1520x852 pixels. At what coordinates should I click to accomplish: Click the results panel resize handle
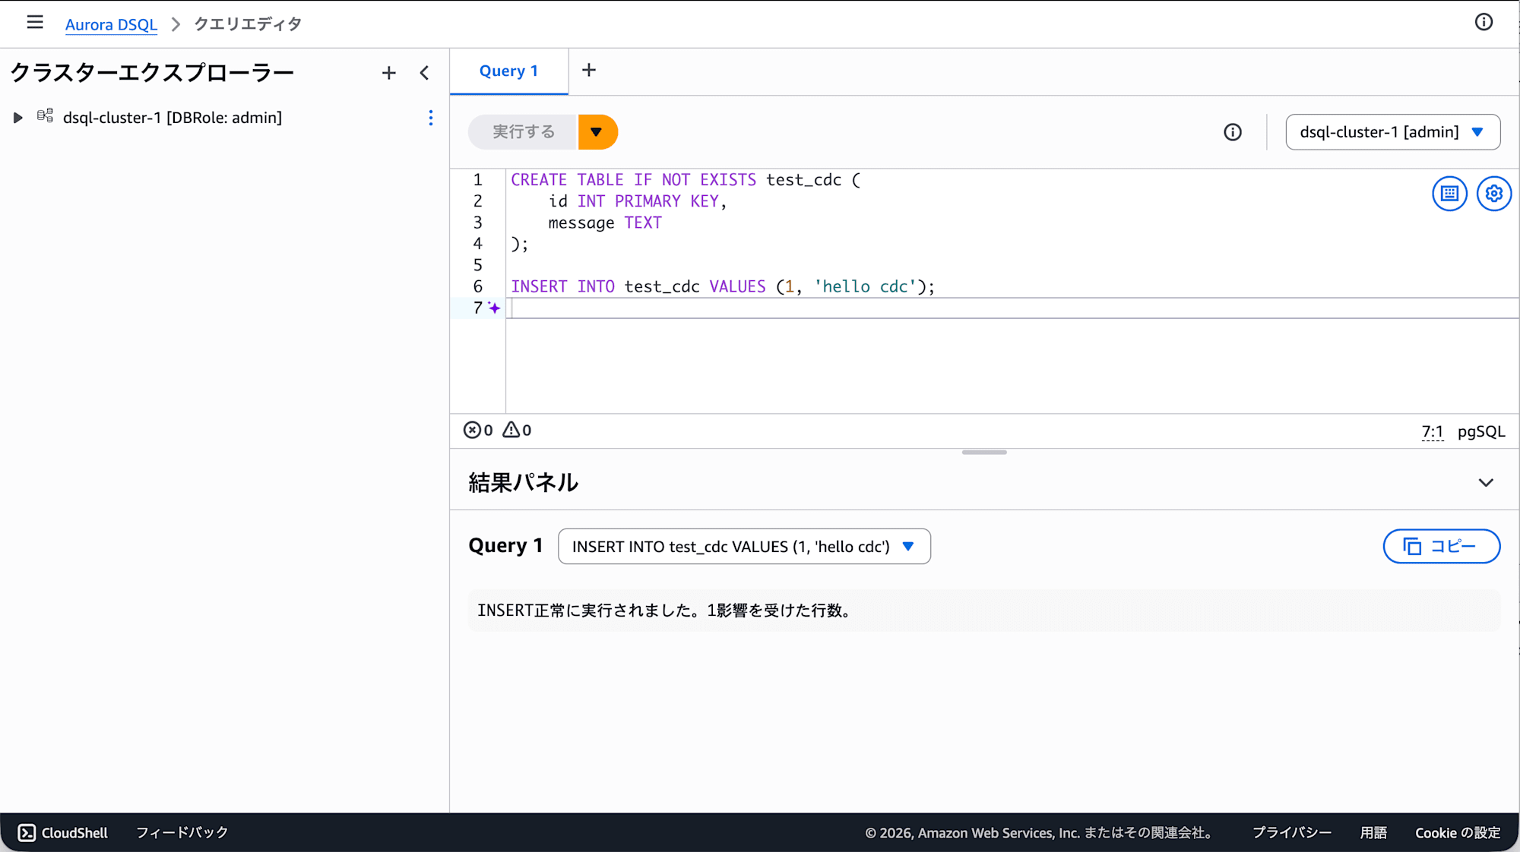[984, 453]
